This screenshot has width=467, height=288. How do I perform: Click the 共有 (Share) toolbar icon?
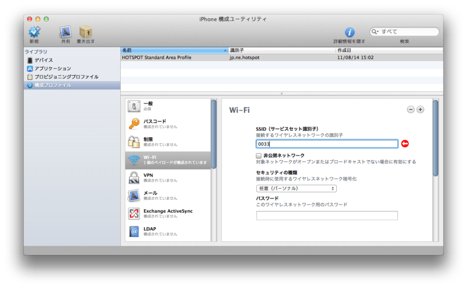(65, 32)
